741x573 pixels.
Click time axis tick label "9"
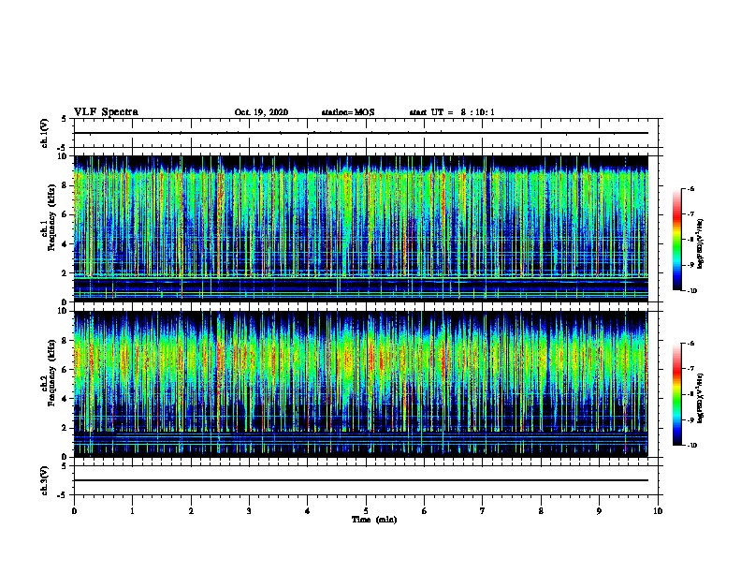click(x=599, y=511)
